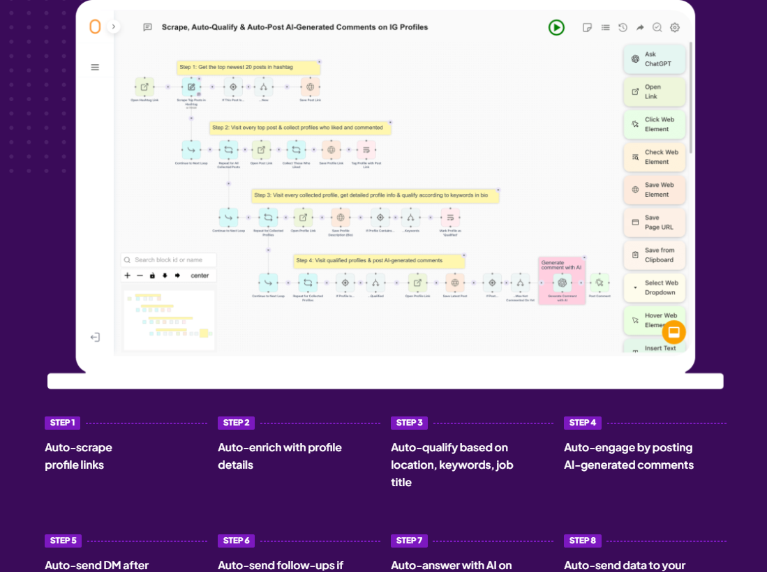Add the Open Link block from panel
Image resolution: width=767 pixels, height=572 pixels.
pyautogui.click(x=654, y=92)
